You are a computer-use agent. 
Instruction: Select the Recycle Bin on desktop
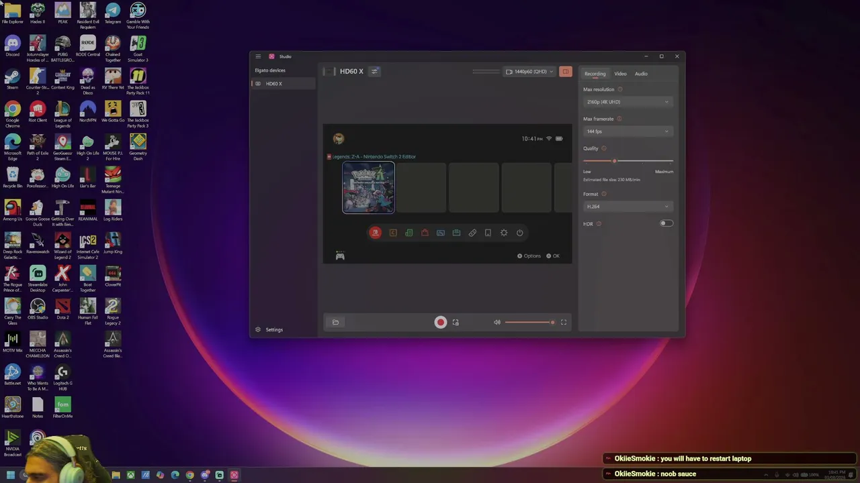13,178
